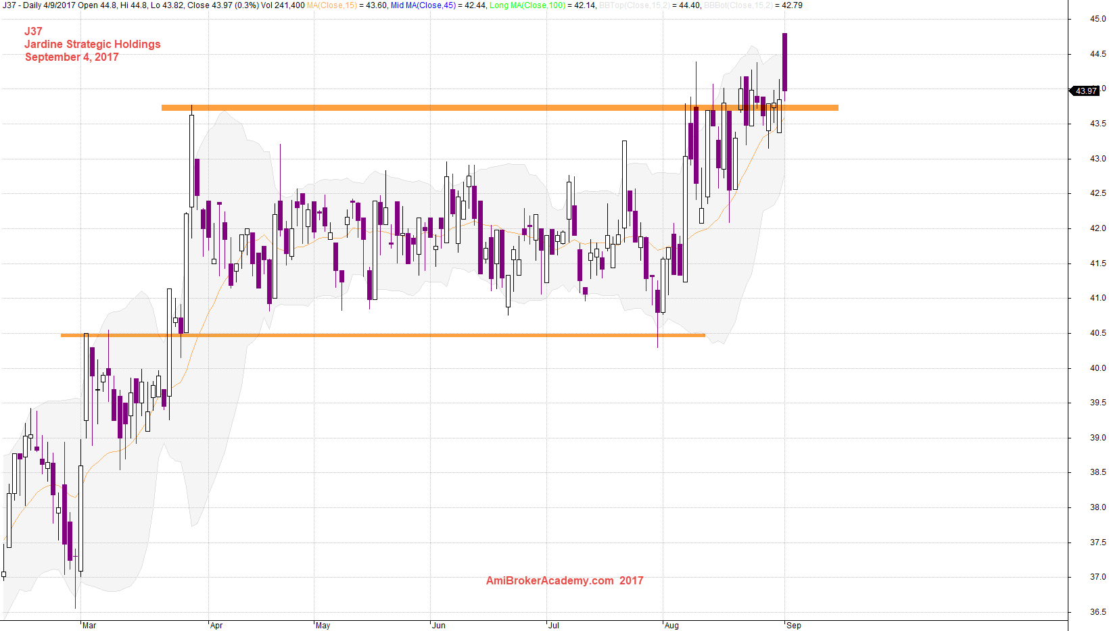The image size is (1109, 631).
Task: Click the 43.97 last price marker
Action: point(1086,91)
